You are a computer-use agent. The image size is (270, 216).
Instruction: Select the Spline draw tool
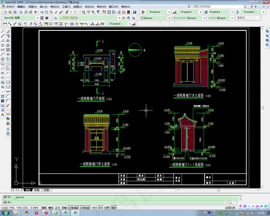(2, 69)
